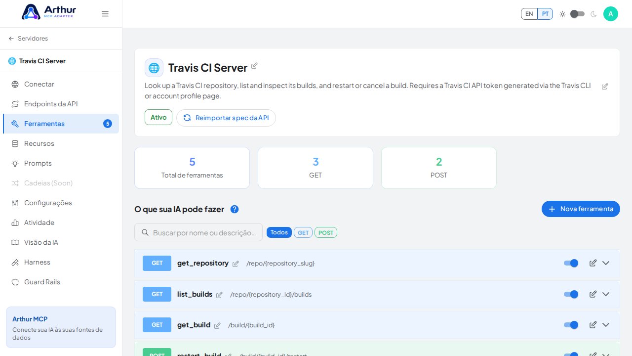The image size is (632, 356).
Task: Click the path '/repo/{repository_id}/builds'
Action: click(x=271, y=295)
